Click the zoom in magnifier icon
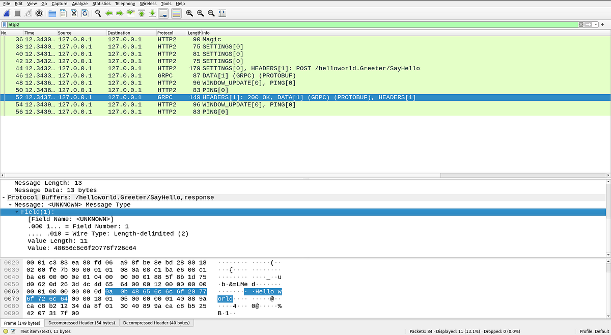611x335 pixels. 189,13
